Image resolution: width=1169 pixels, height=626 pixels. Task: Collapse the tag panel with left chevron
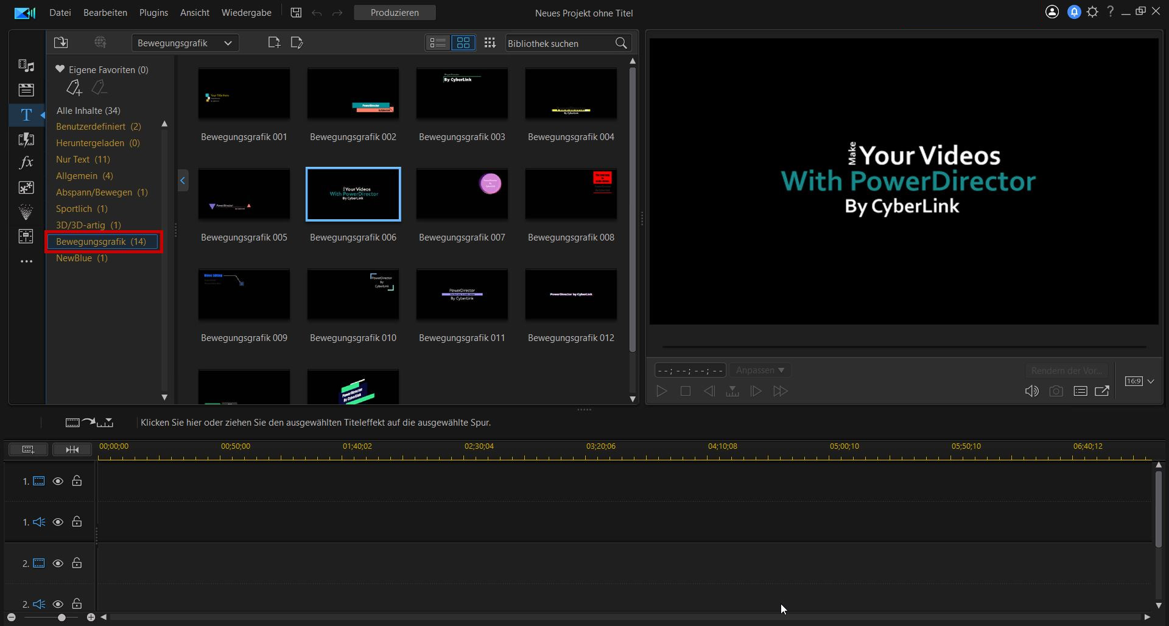point(183,180)
